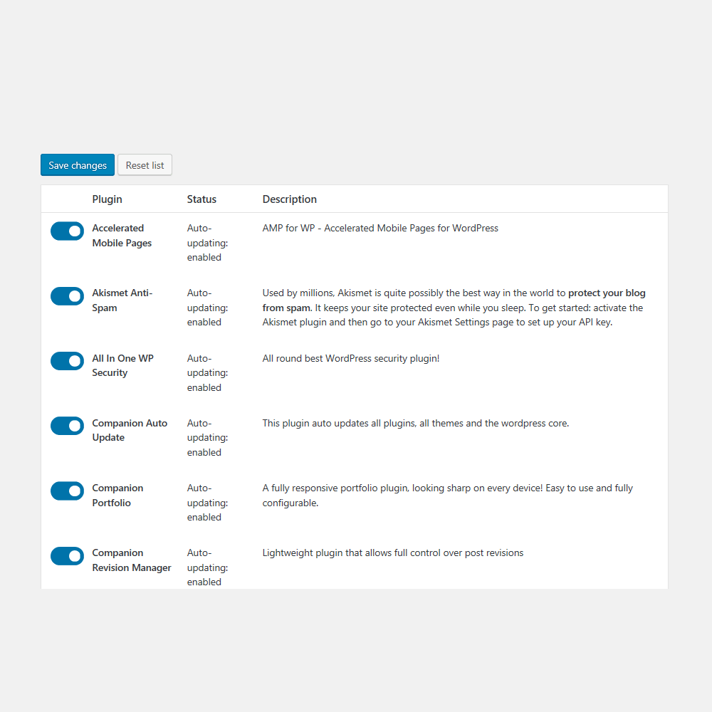
Task: Click the Plugin column header
Action: 108,199
